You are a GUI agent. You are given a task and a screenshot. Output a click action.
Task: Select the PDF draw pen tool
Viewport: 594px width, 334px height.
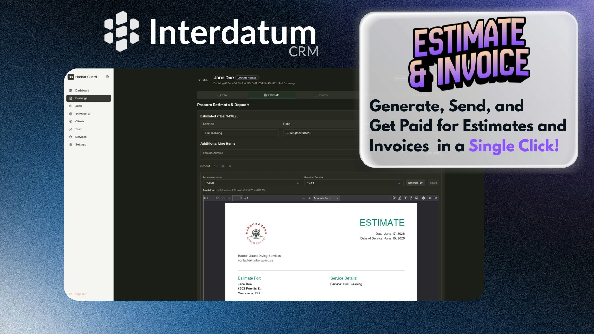[411, 198]
